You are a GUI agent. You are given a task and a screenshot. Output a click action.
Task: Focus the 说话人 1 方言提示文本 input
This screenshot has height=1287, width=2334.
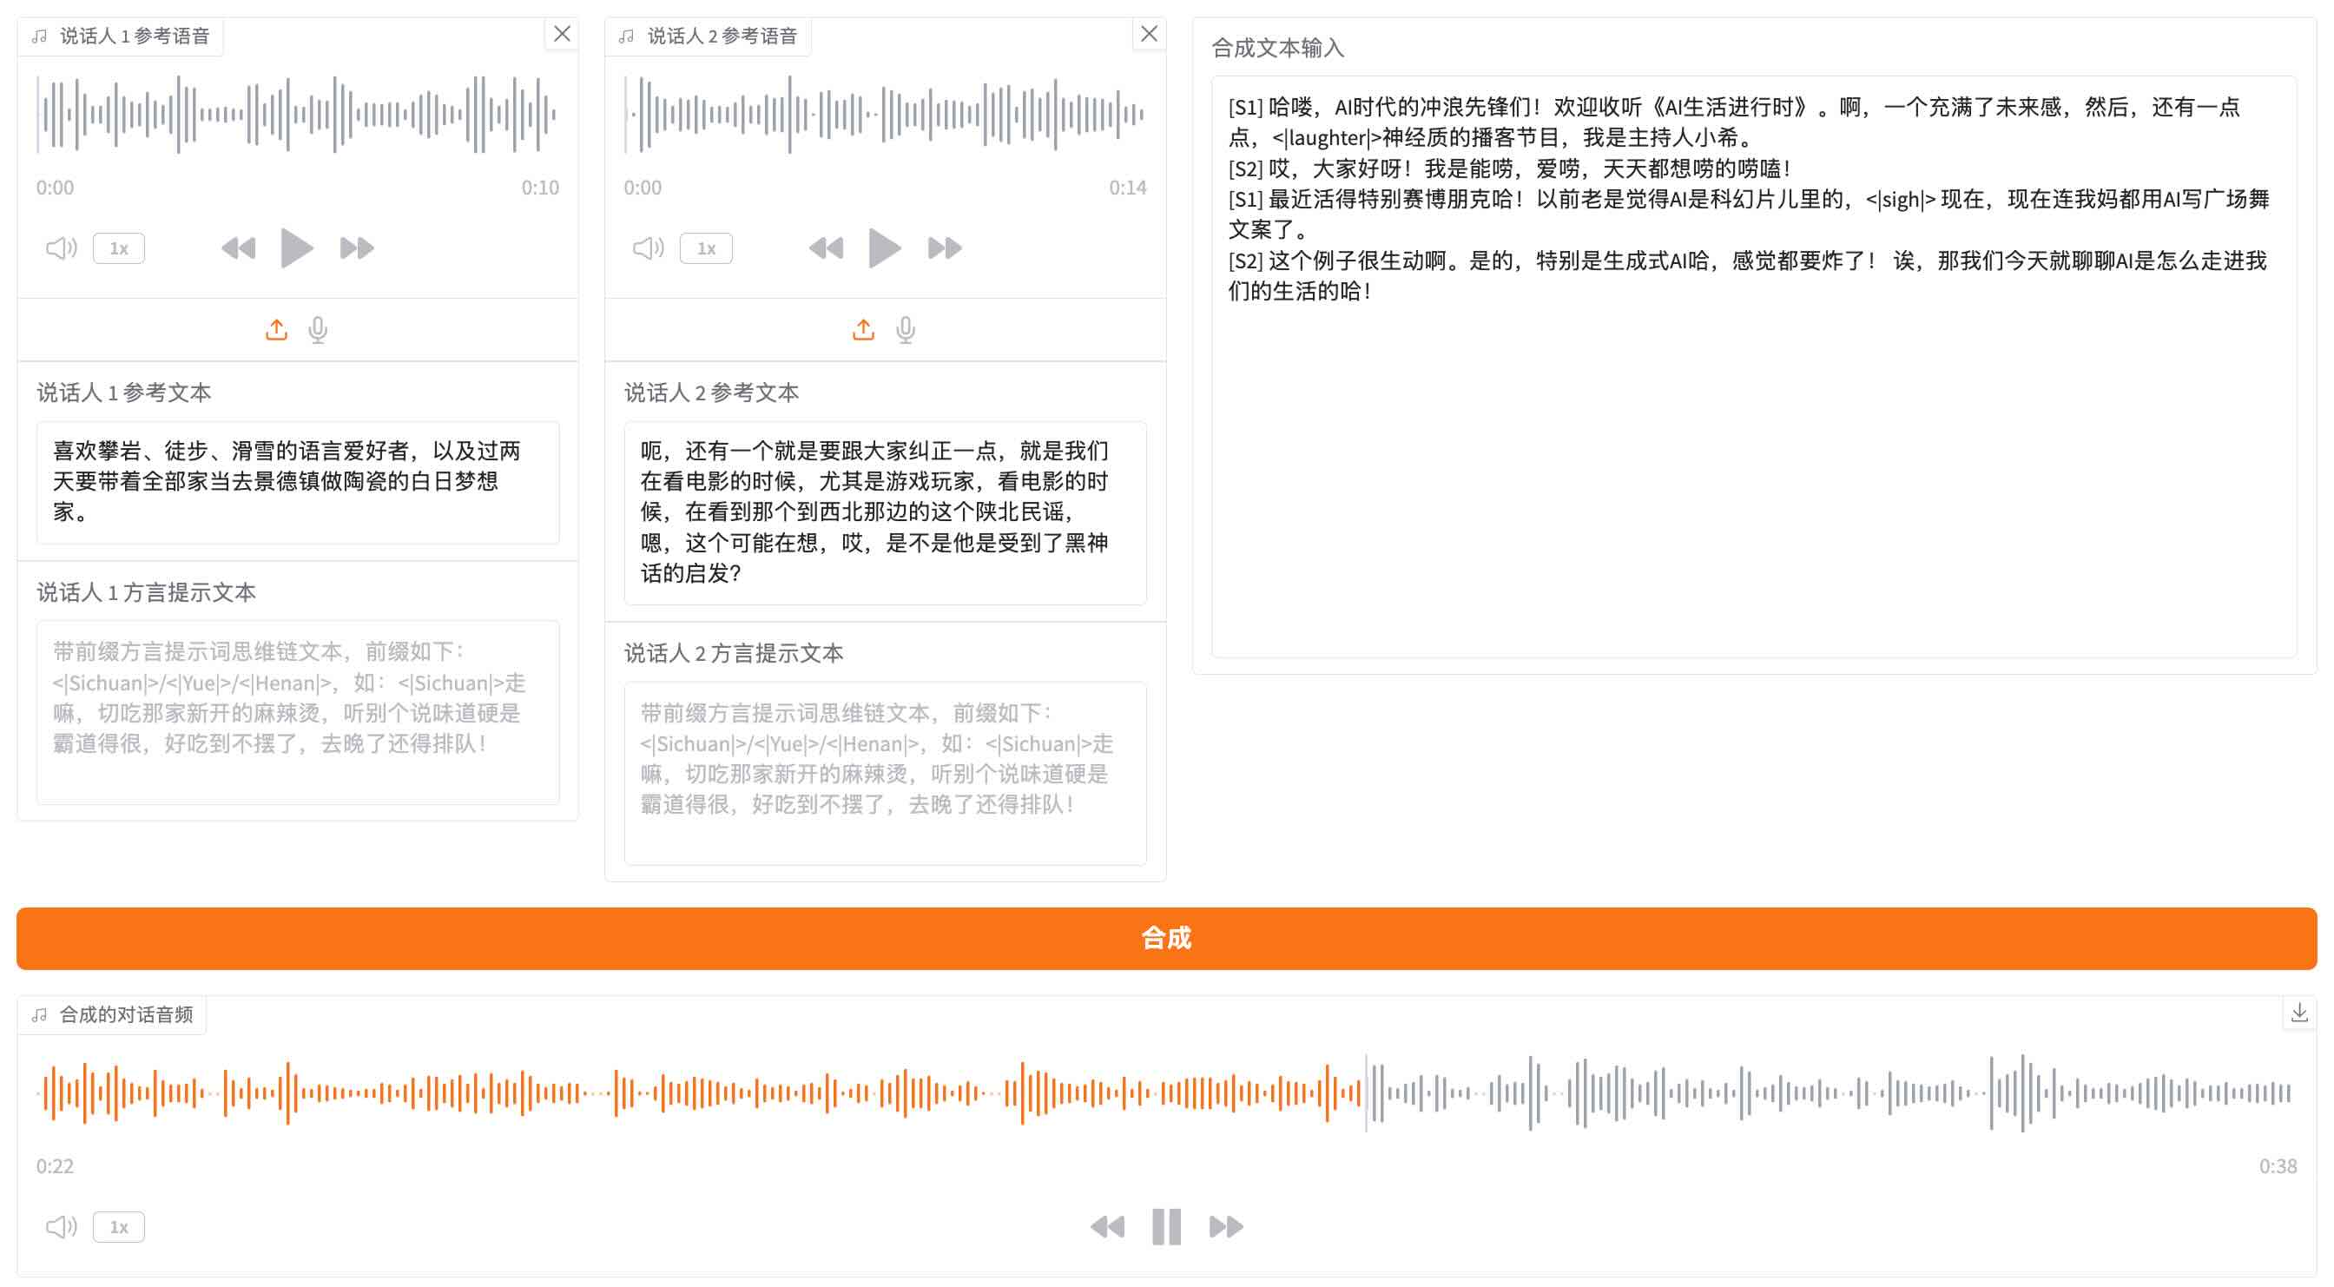[297, 711]
